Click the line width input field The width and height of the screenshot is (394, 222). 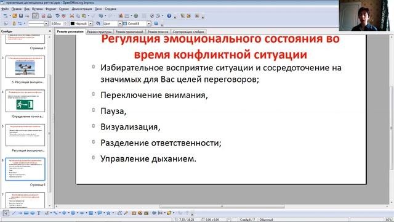57,23
